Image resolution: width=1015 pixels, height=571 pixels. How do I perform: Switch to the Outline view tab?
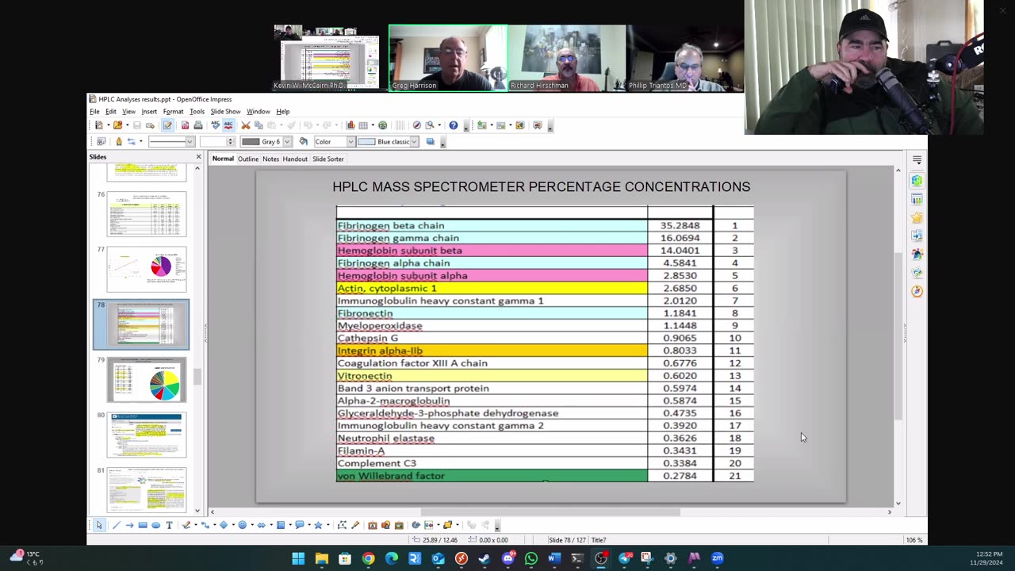point(248,159)
